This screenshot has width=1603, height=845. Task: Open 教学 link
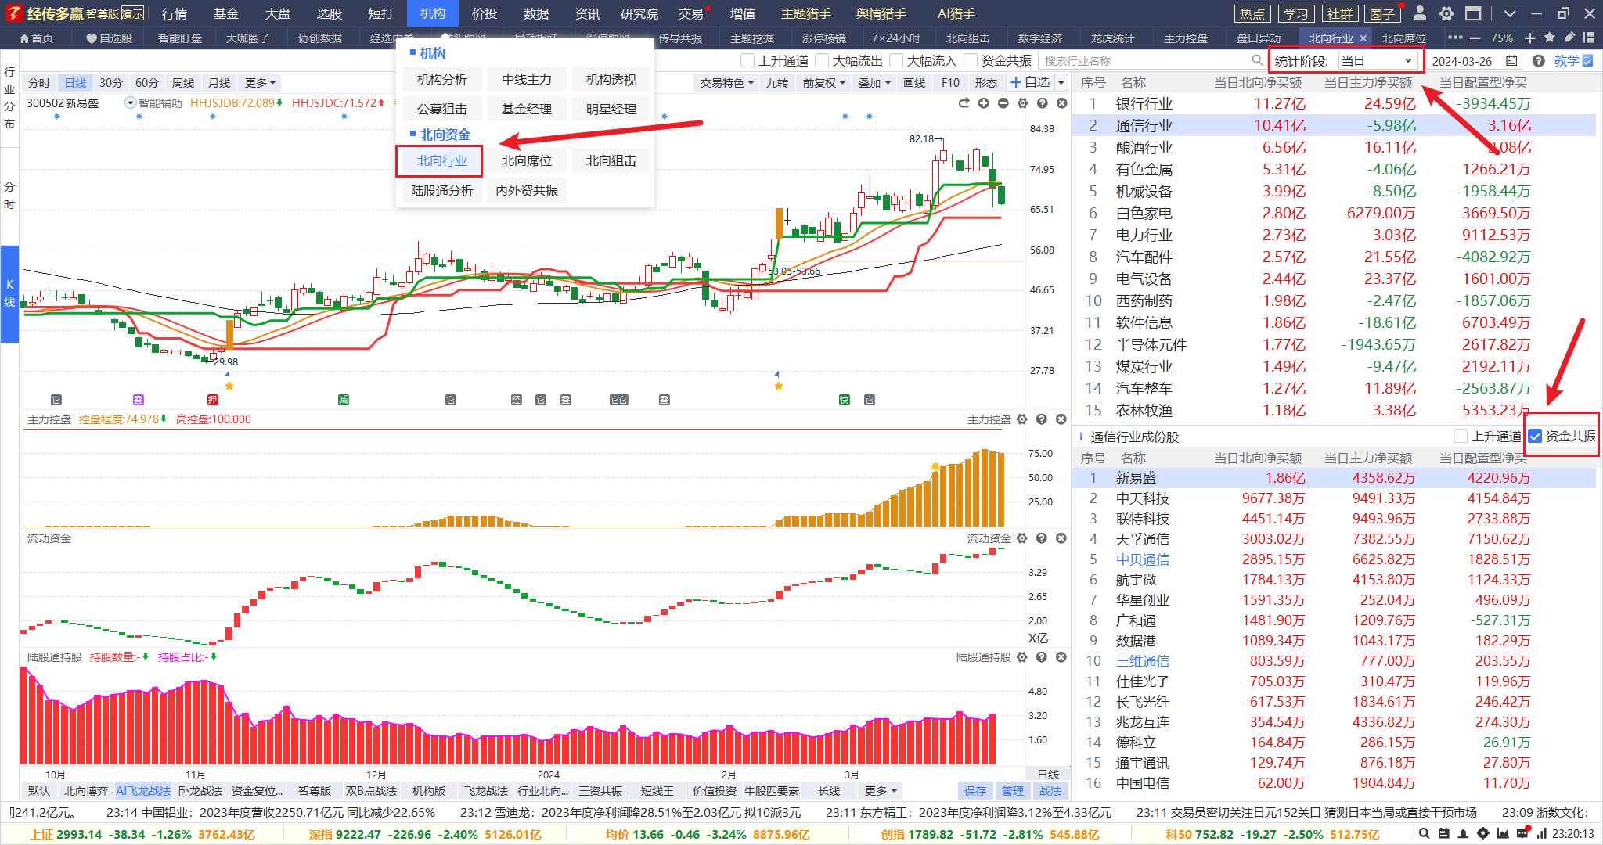[1566, 60]
